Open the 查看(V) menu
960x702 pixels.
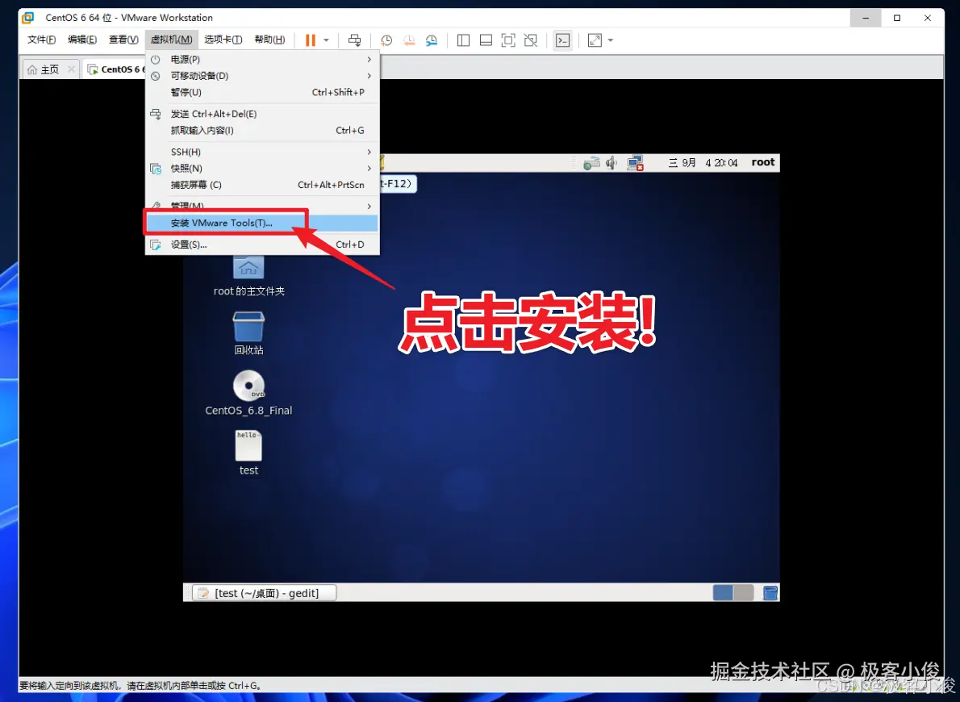coord(123,40)
